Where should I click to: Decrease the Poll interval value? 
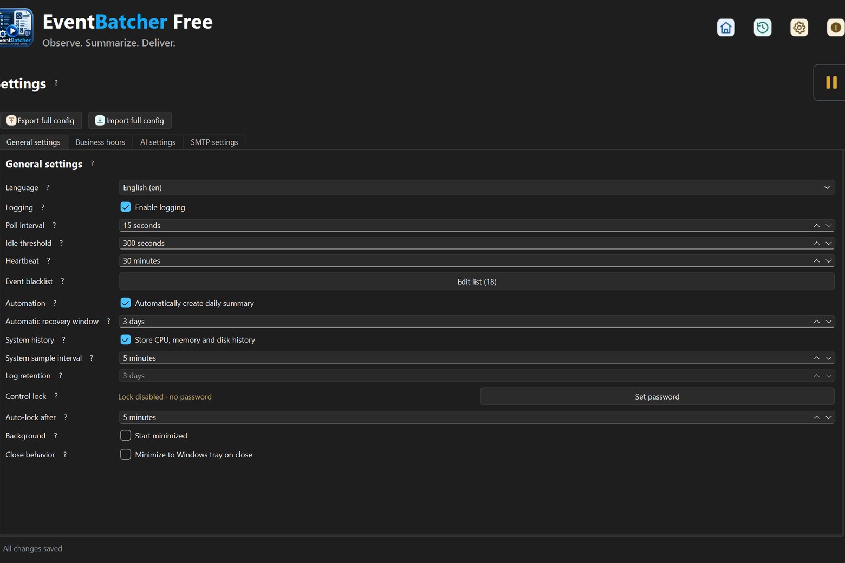[x=828, y=225]
